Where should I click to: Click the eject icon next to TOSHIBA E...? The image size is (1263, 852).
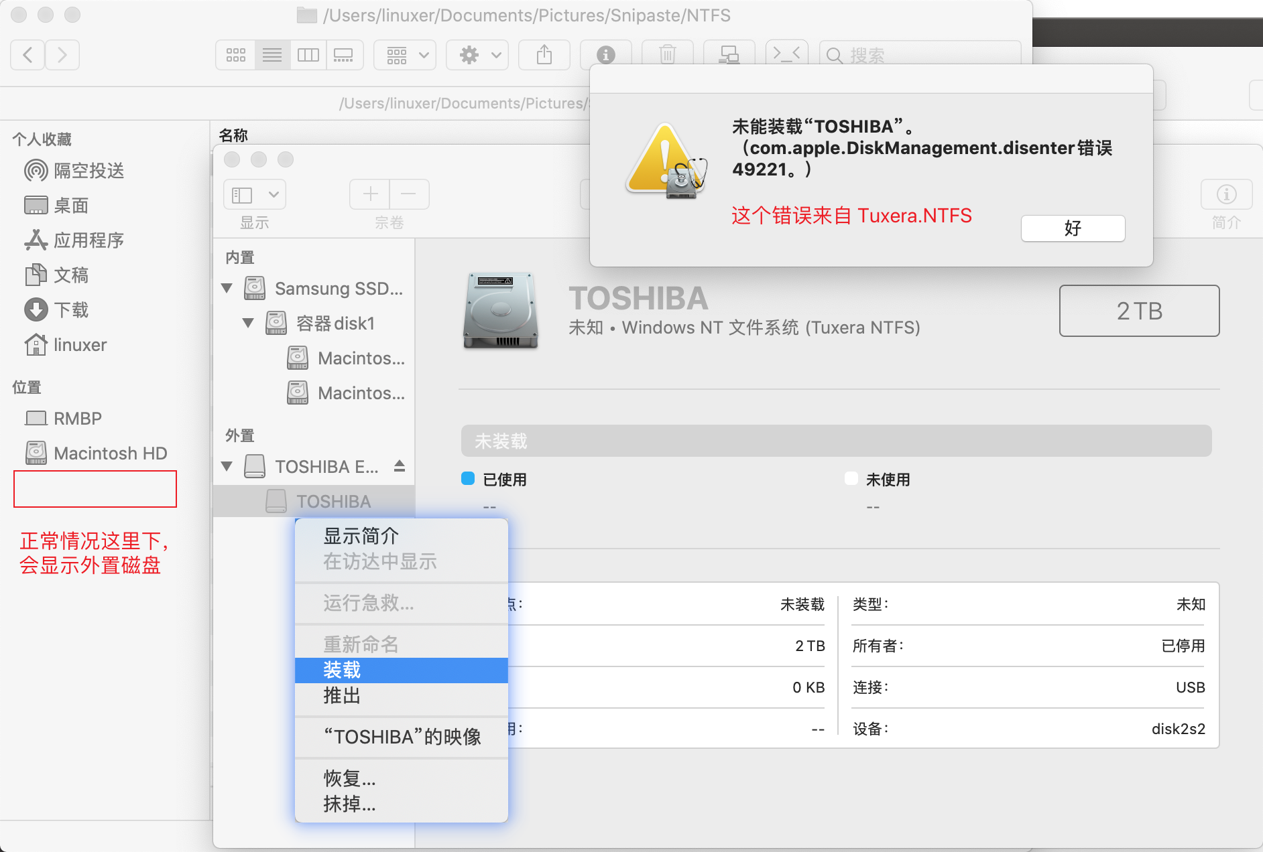[400, 466]
